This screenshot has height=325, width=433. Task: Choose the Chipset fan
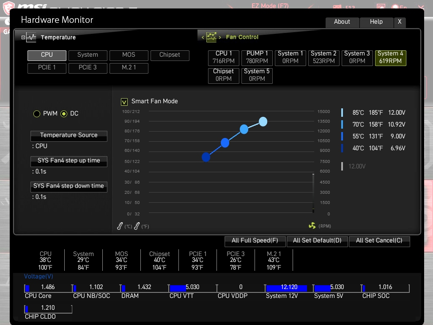coord(223,75)
